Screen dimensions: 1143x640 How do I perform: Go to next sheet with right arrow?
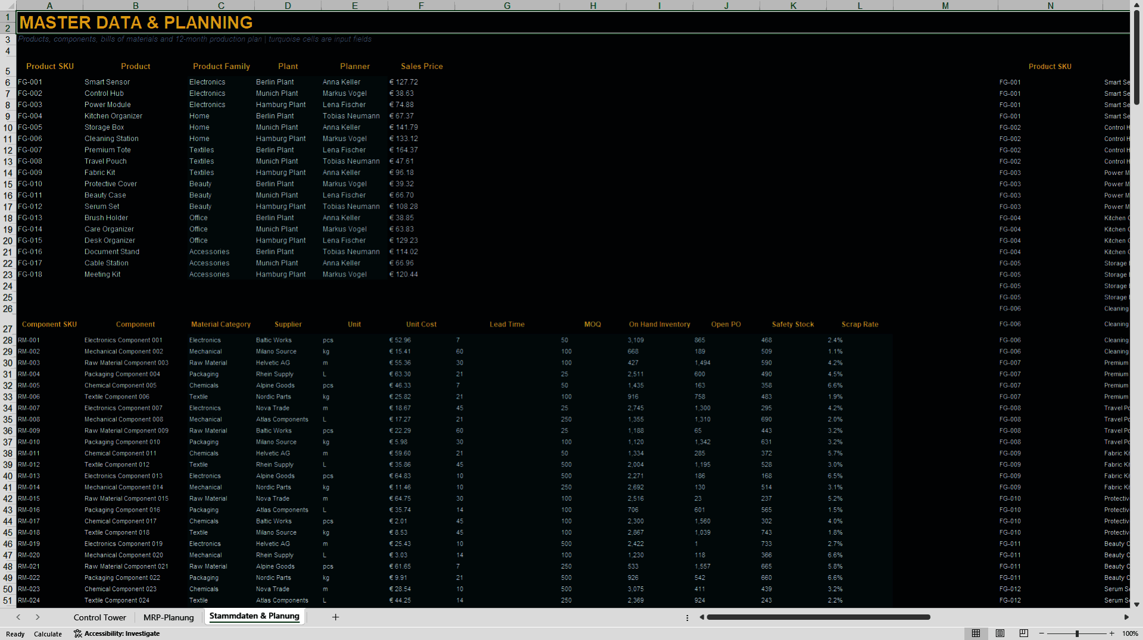point(38,617)
